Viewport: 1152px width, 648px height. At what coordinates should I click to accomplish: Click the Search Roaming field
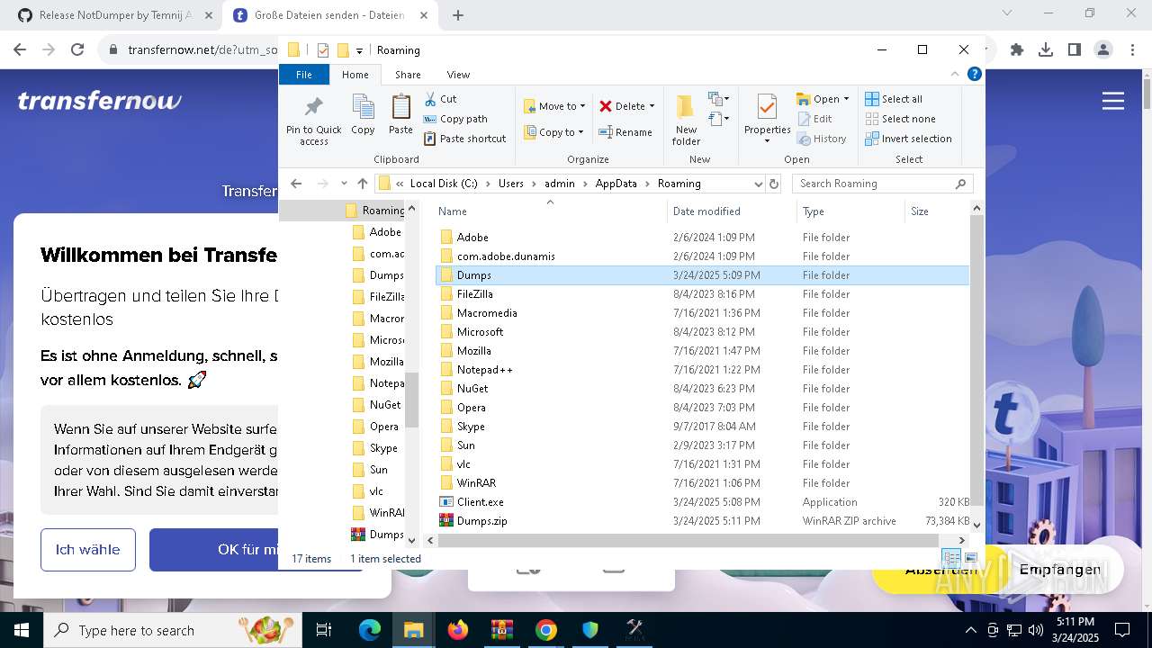pos(882,184)
